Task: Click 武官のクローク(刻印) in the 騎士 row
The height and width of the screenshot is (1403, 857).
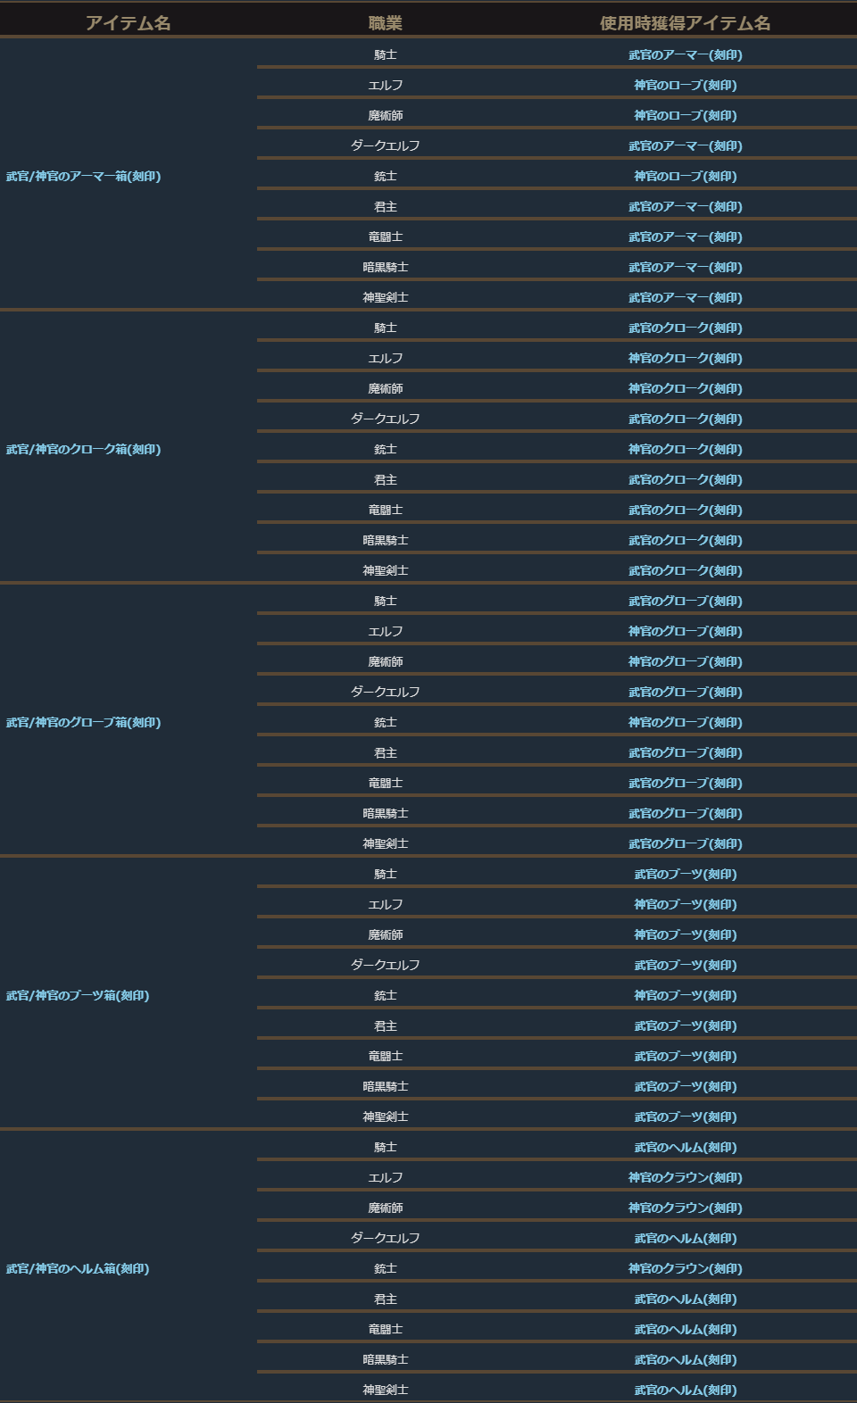Action: click(x=685, y=328)
